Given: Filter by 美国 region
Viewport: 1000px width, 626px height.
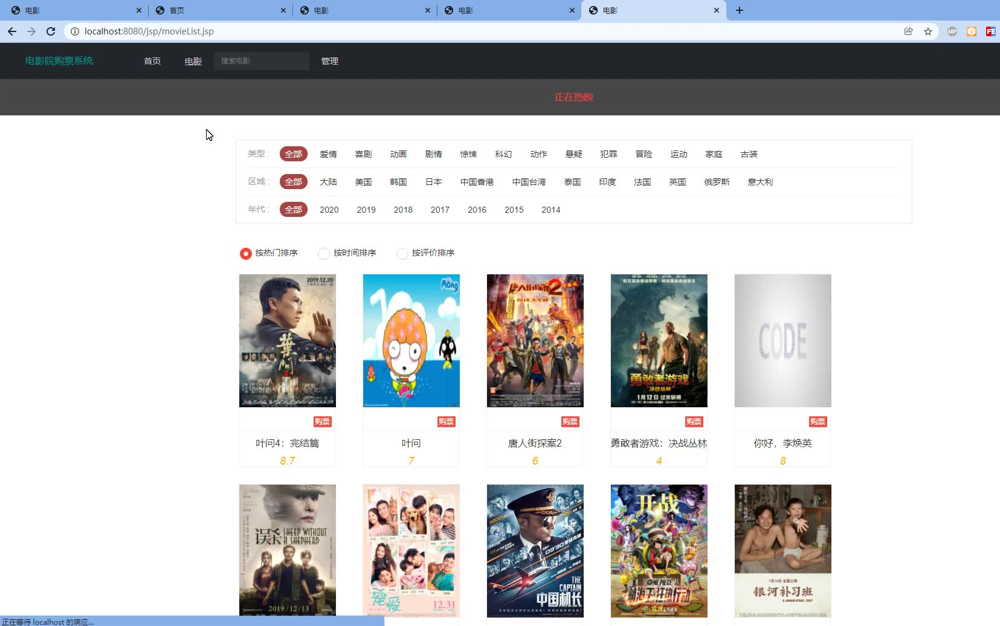Looking at the screenshot, I should [x=363, y=182].
